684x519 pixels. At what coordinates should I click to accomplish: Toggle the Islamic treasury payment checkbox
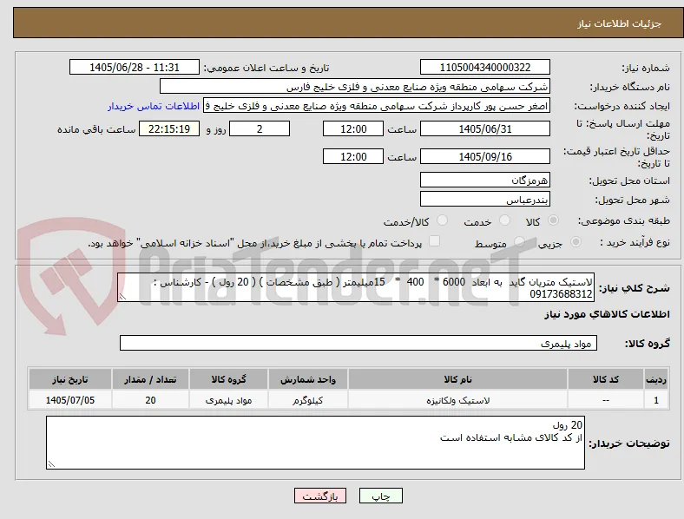[x=435, y=241]
